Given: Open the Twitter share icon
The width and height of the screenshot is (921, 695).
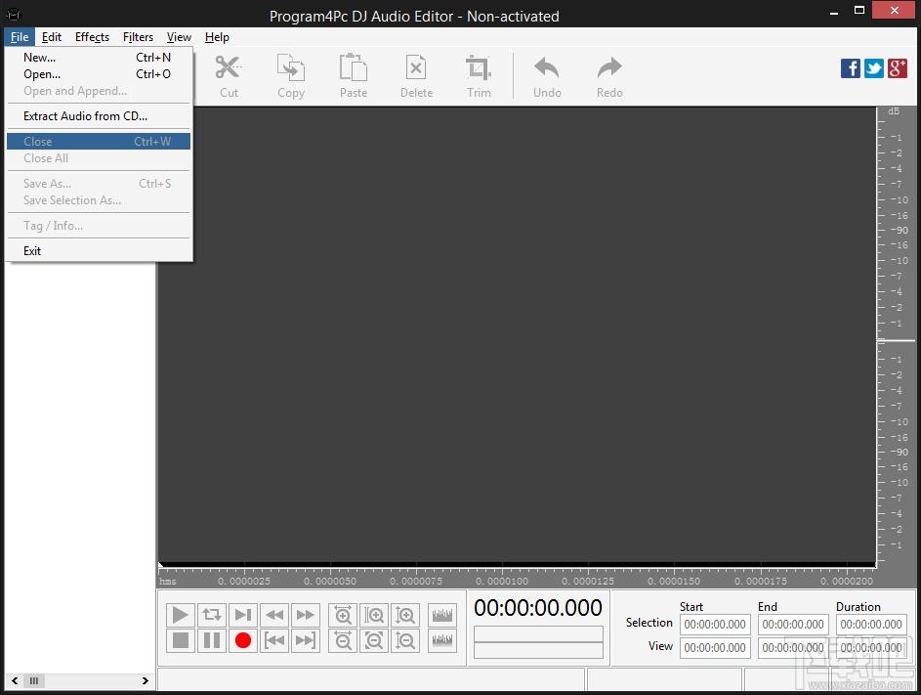Looking at the screenshot, I should (x=874, y=67).
